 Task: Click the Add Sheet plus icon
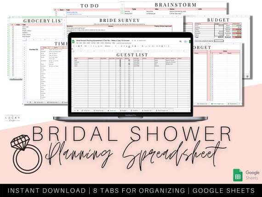[x=75, y=110]
